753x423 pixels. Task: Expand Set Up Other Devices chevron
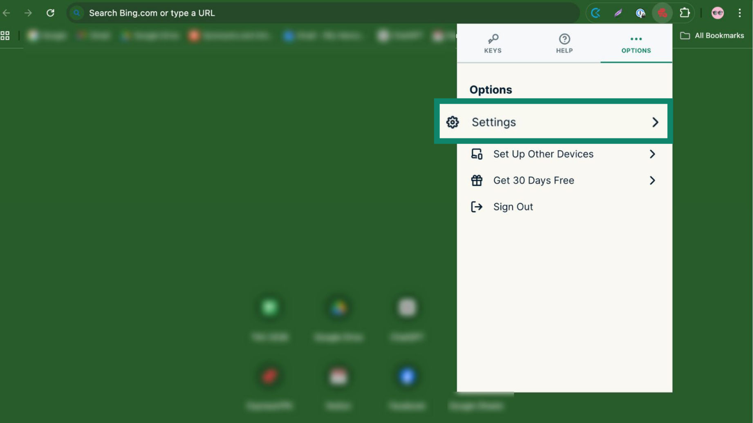pyautogui.click(x=652, y=154)
